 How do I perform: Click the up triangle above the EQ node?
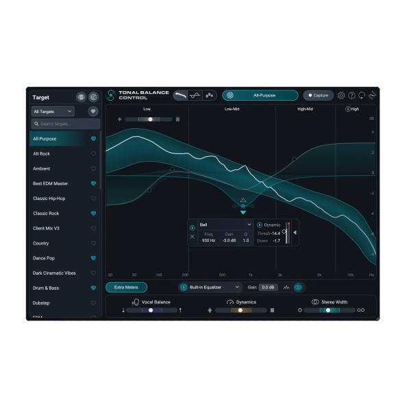click(x=243, y=200)
